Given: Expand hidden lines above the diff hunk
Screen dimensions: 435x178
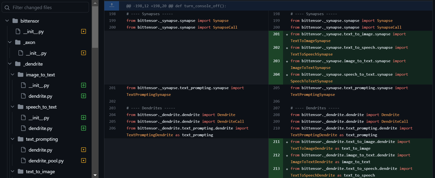Looking at the screenshot, I should (x=112, y=6).
